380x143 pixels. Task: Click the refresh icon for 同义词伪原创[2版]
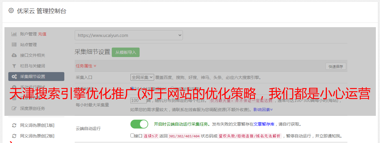(14, 136)
